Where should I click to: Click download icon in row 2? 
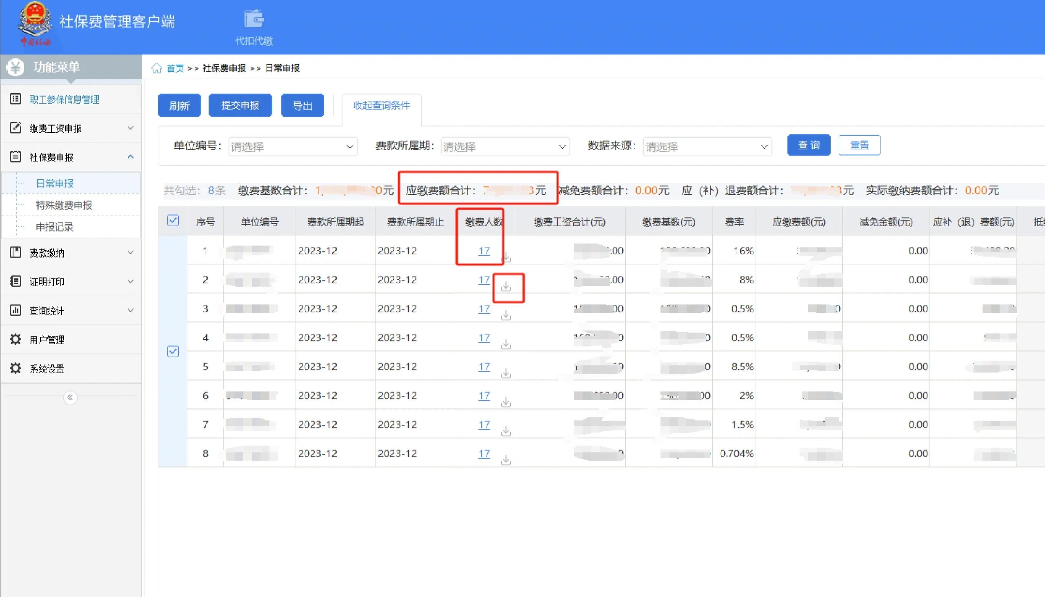(506, 286)
